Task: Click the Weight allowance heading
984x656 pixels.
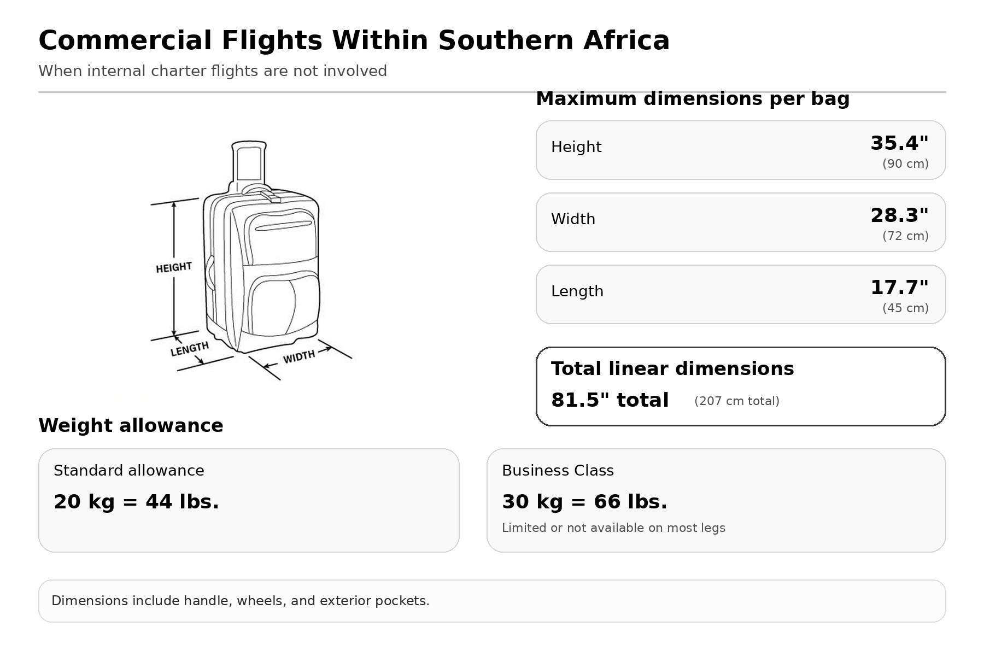Action: (131, 425)
